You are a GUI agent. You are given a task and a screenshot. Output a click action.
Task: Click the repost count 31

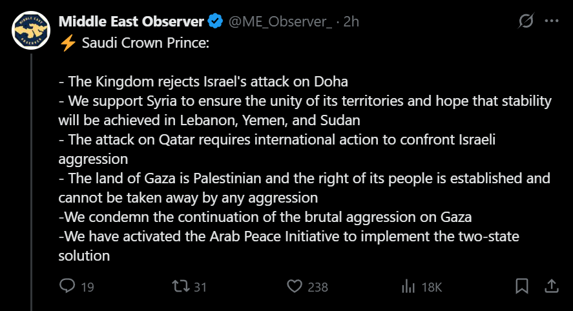point(200,287)
